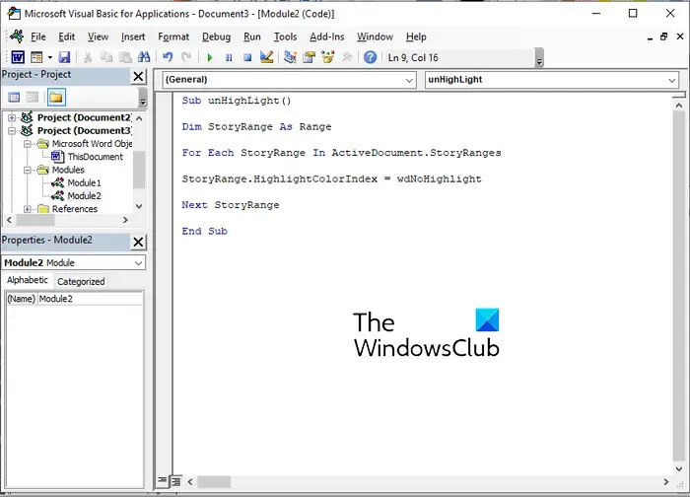The image size is (690, 497).
Task: Open the Add-Ins menu
Action: coord(327,36)
